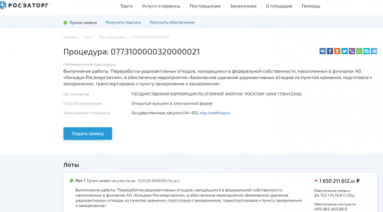Click Открытый аукцион в электронной форме text
Viewport: 383px width, 212px height.
point(172,104)
